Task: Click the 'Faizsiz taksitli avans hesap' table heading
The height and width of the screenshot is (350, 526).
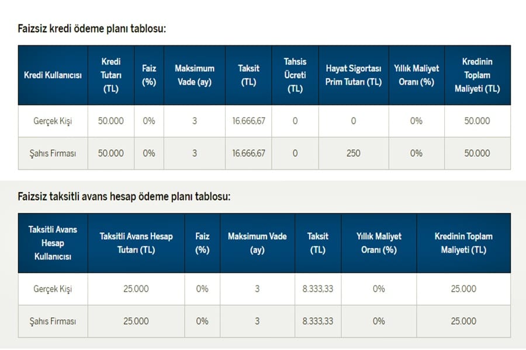Action: (124, 197)
